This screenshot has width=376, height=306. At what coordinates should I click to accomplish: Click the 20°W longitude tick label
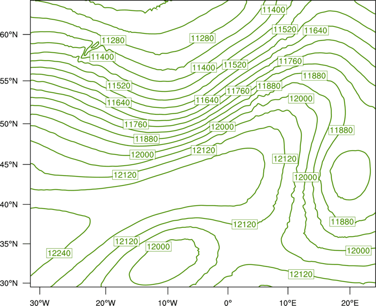(x=106, y=303)
